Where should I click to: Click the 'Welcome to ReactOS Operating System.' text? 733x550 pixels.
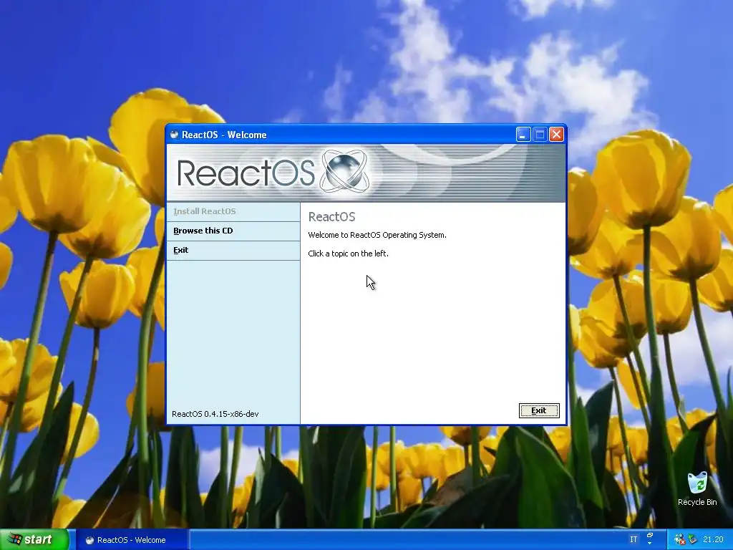point(377,235)
